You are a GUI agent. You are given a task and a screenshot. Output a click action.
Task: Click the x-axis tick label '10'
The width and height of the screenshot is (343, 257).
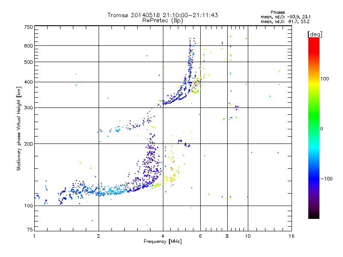(248, 236)
